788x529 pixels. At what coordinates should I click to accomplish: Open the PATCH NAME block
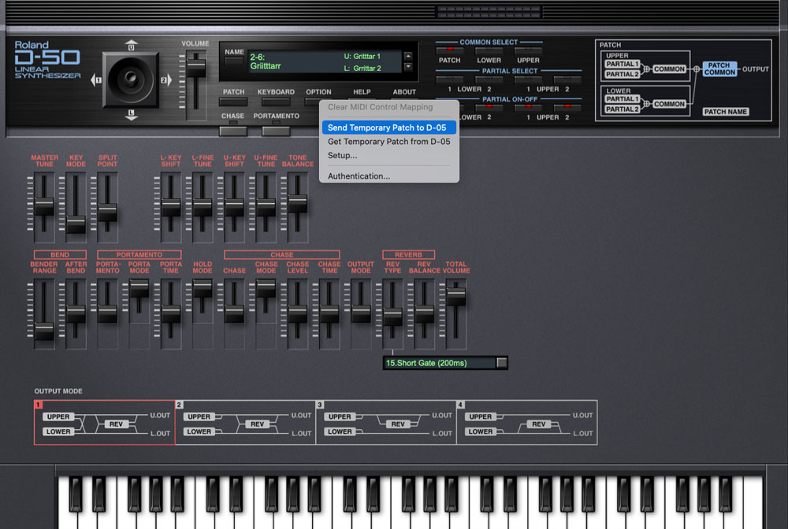tap(725, 112)
